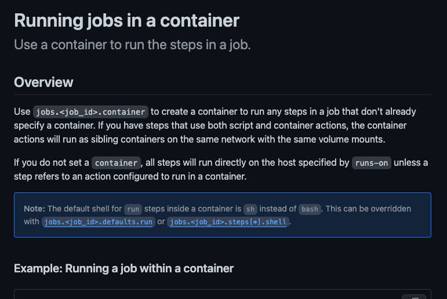Click the "Example: Running a job within a container" heading

pos(123,268)
